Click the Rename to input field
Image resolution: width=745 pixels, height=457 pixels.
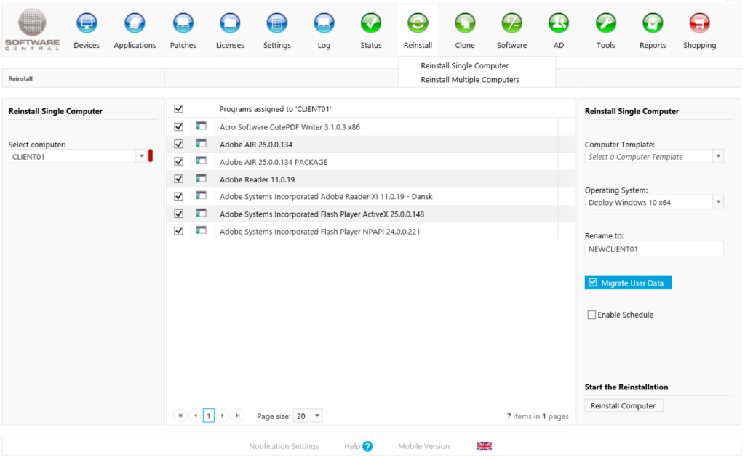coord(654,248)
